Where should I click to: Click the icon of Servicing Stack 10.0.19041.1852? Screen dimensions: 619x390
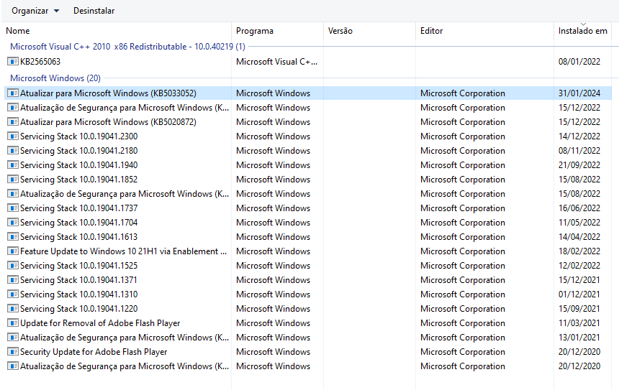click(13, 180)
